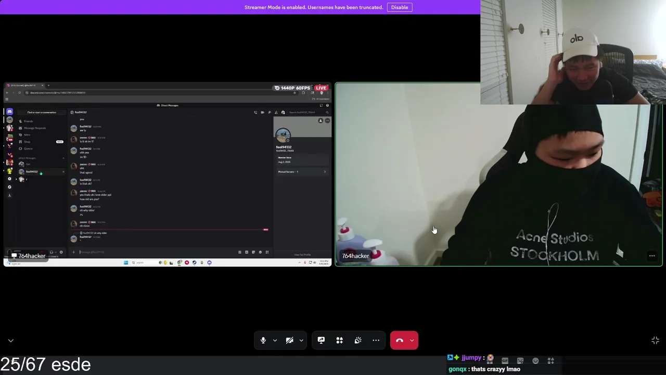
Task: Click download apps icon in server list
Action: 9,195
